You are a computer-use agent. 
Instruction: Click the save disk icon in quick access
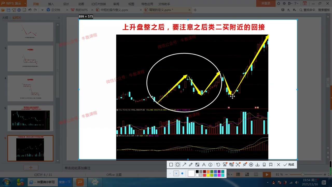[9, 10]
